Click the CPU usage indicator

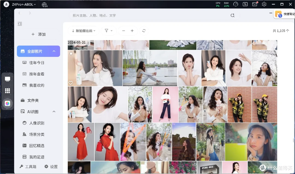click(x=218, y=4)
